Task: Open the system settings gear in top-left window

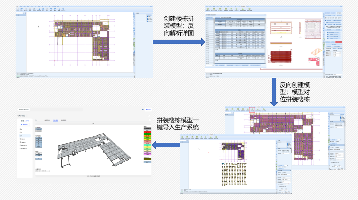Action: pyautogui.click(x=63, y=9)
